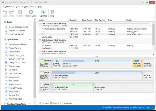Select the D: Volume row in list
Screen dimensions: 156x111
(x=95, y=46)
